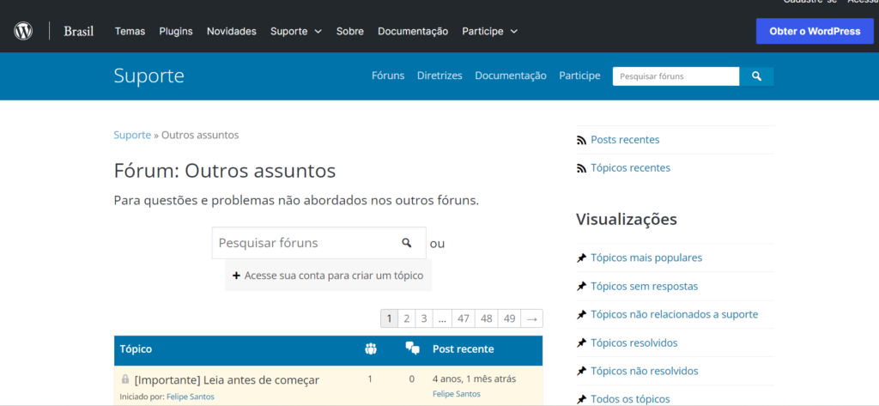This screenshot has height=406, width=879.
Task: Open the Tópicos sem respostas view
Action: pos(644,286)
